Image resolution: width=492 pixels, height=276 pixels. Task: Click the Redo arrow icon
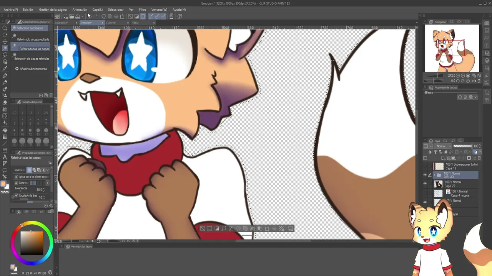(96, 16)
